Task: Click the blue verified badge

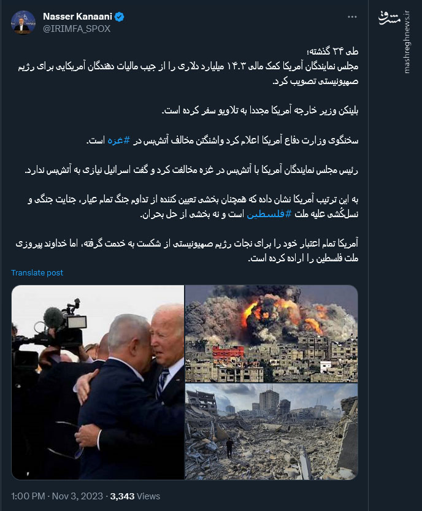Action: [x=120, y=17]
